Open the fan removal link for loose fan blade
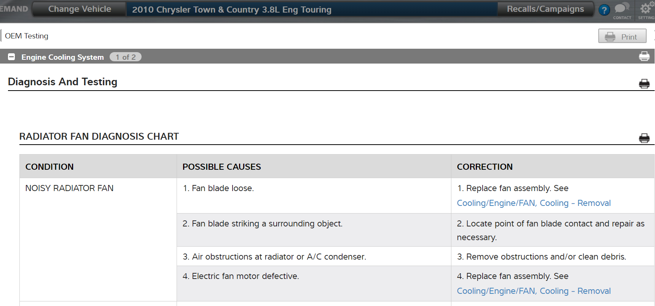Image resolution: width=655 pixels, height=306 pixels. click(x=534, y=203)
